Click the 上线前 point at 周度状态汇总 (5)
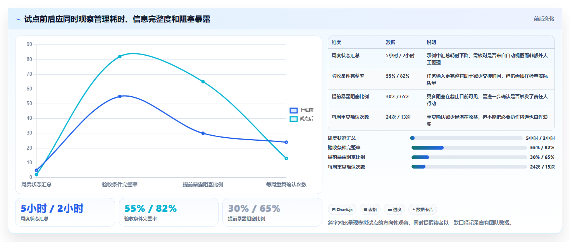 [36, 170]
